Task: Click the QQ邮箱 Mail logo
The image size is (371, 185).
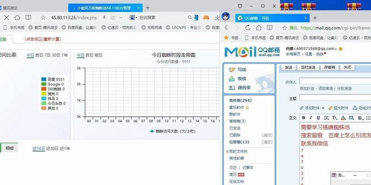Action: pyautogui.click(x=252, y=52)
